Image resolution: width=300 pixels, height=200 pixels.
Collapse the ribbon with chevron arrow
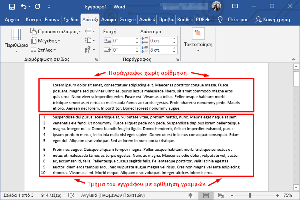point(294,59)
